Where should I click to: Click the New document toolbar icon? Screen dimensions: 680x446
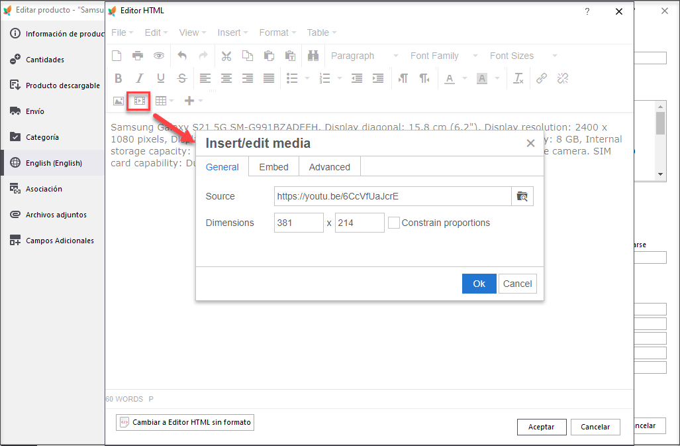[x=117, y=56]
